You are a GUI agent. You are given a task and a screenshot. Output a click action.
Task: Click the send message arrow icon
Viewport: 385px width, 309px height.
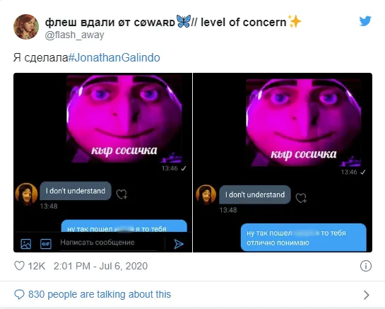(179, 244)
